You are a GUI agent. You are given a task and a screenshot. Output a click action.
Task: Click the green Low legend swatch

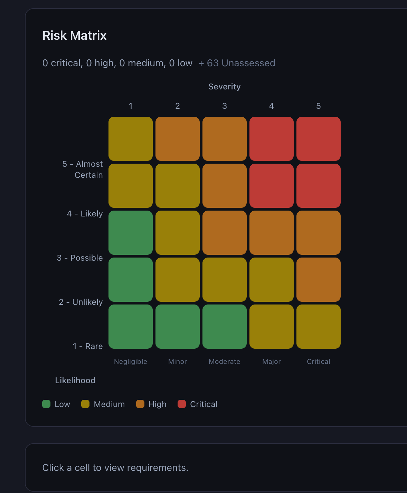[46, 404]
